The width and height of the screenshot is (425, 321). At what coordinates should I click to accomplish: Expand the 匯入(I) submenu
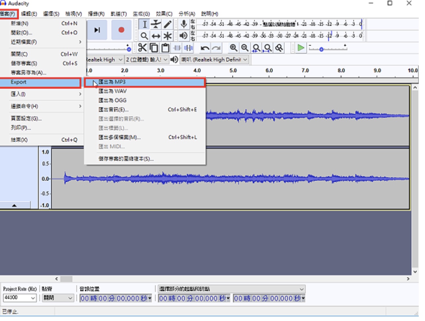[42, 94]
